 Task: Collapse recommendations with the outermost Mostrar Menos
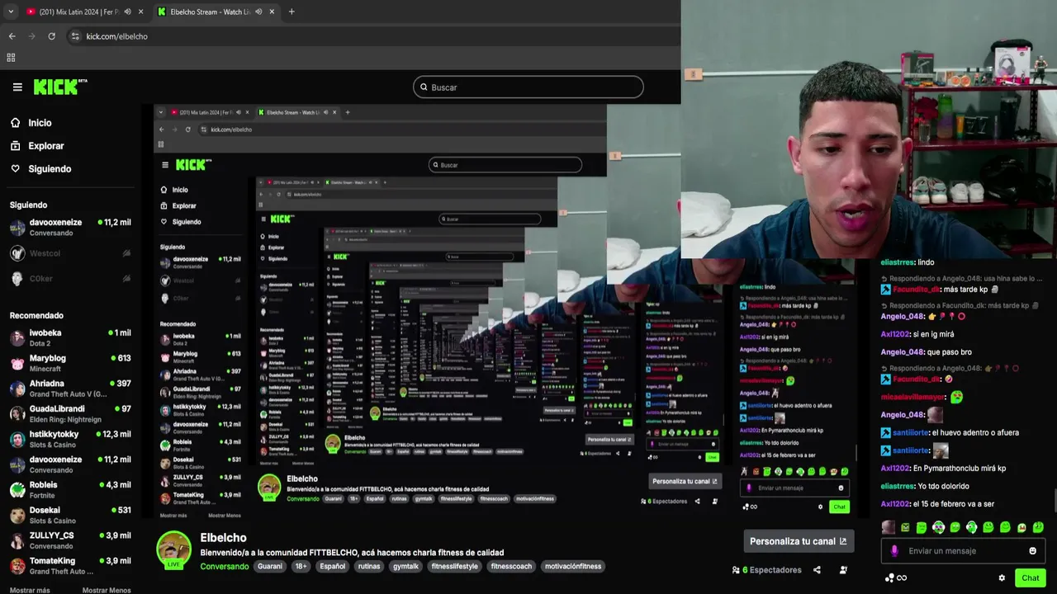click(107, 590)
